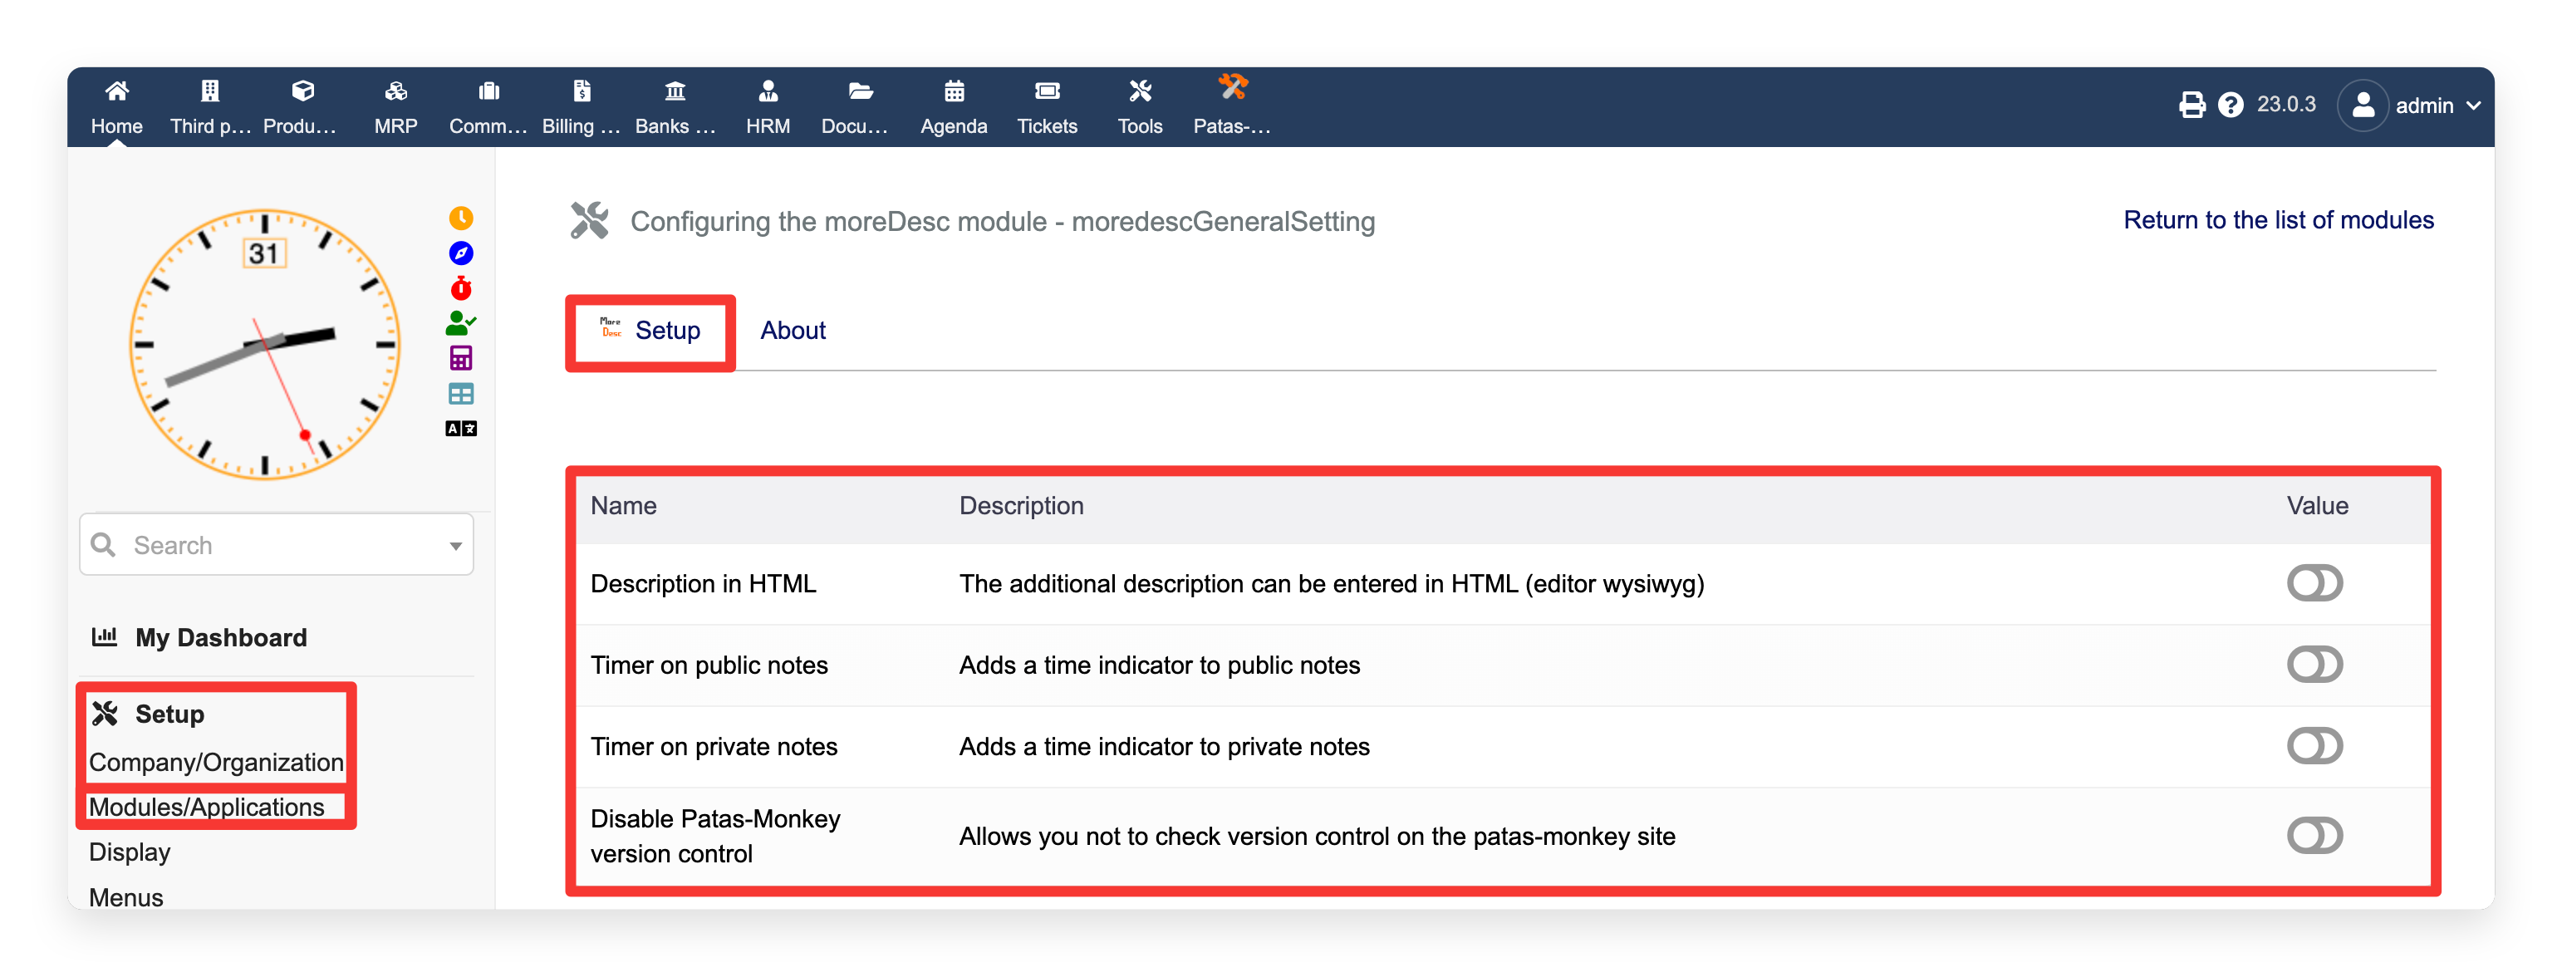
Task: Click the help question mark icon
Action: [x=2231, y=105]
